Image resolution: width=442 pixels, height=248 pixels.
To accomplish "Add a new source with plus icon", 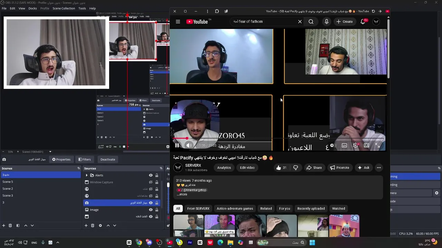I will [x=86, y=226].
